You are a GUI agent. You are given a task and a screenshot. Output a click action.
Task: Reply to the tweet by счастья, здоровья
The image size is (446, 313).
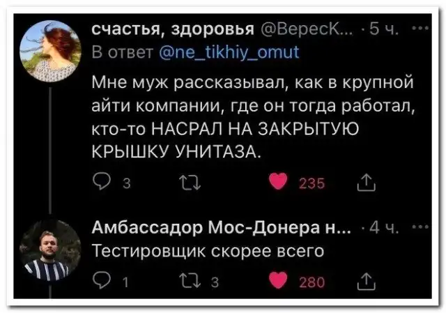(x=99, y=181)
